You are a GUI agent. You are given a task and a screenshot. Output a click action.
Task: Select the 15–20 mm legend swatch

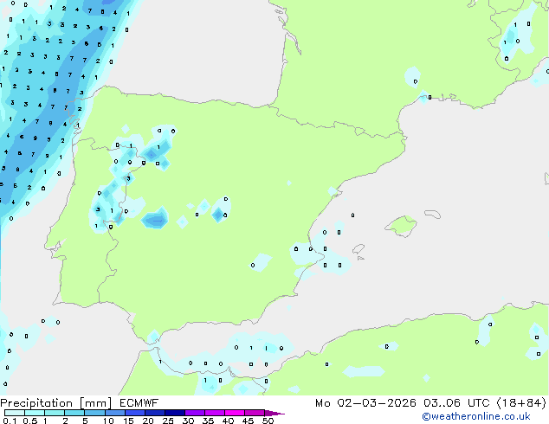(134, 413)
